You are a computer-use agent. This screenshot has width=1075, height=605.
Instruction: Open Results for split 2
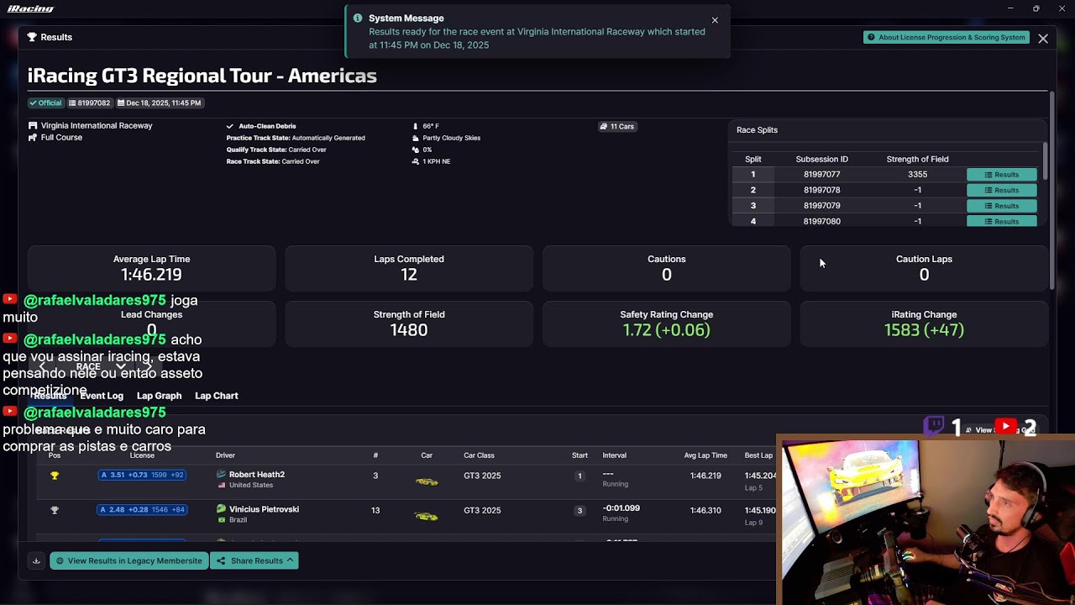(x=1001, y=190)
